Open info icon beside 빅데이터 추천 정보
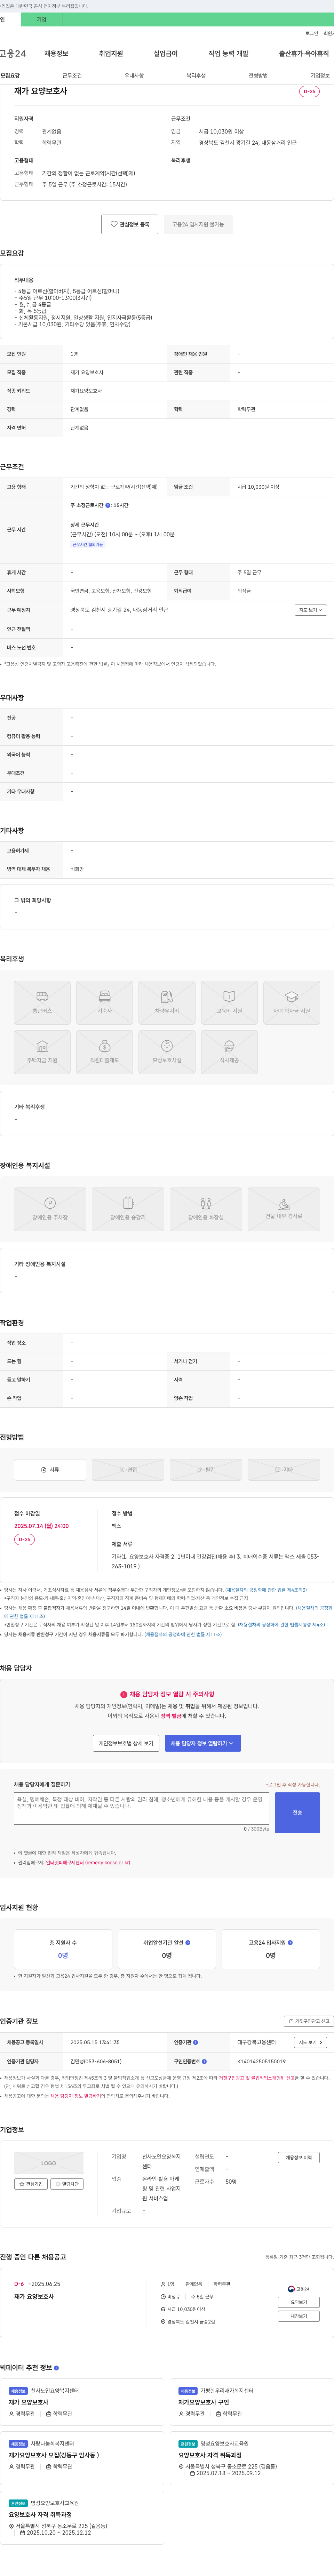The height and width of the screenshot is (2576, 334). (x=56, y=2368)
